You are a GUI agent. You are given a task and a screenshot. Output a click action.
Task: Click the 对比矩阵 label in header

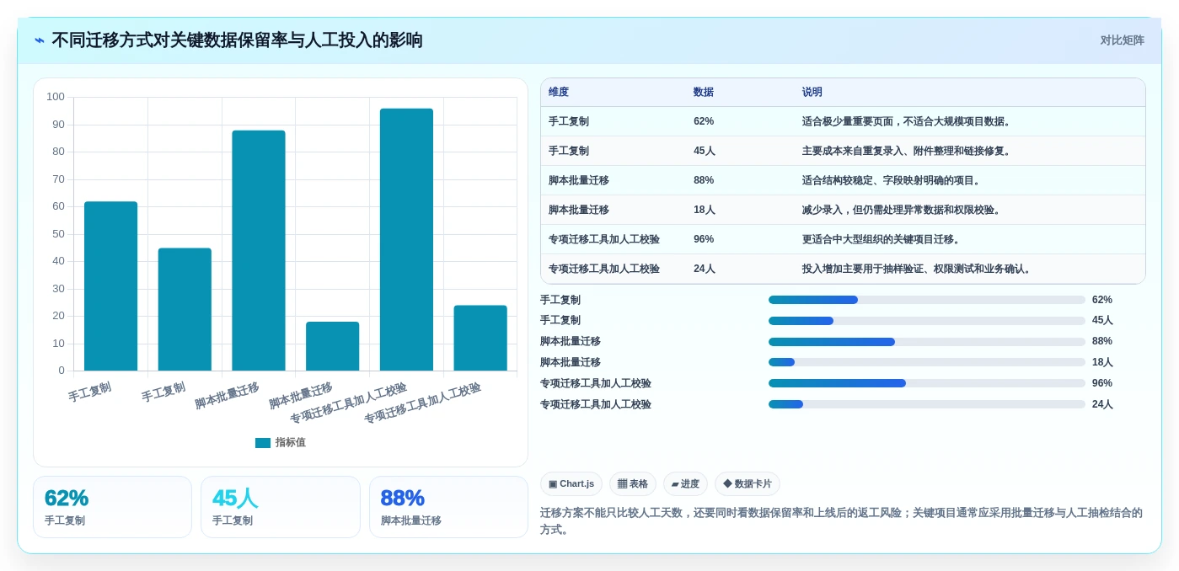point(1122,40)
